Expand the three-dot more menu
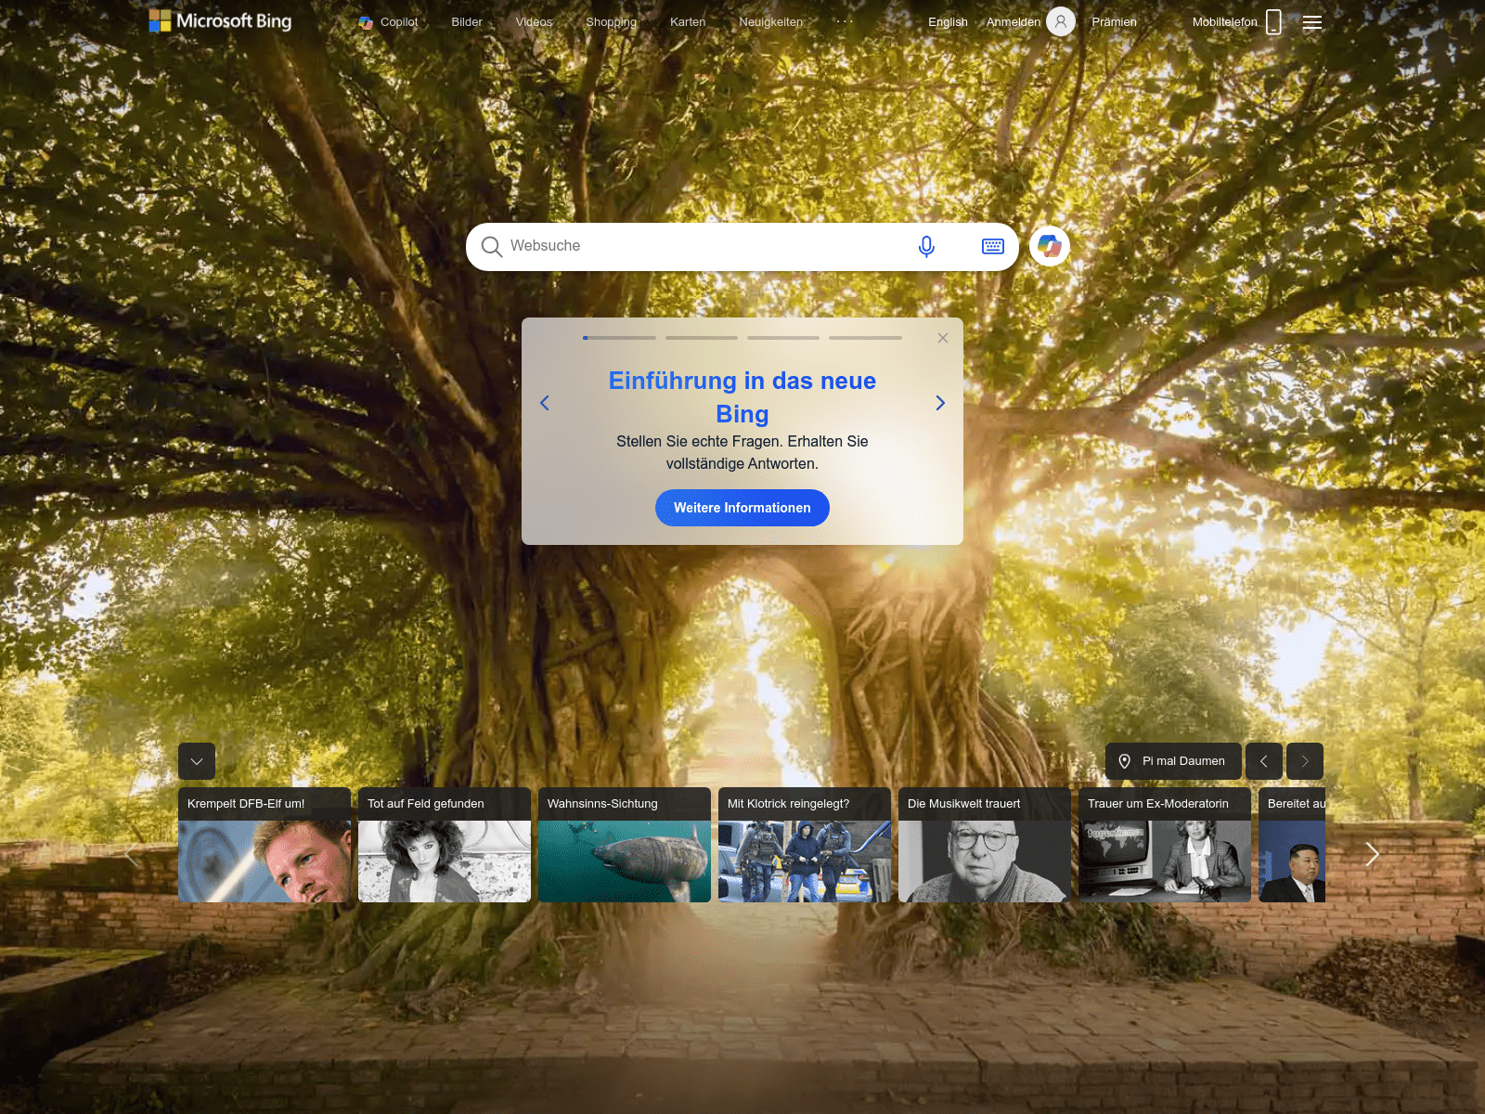Image resolution: width=1485 pixels, height=1114 pixels. (845, 21)
